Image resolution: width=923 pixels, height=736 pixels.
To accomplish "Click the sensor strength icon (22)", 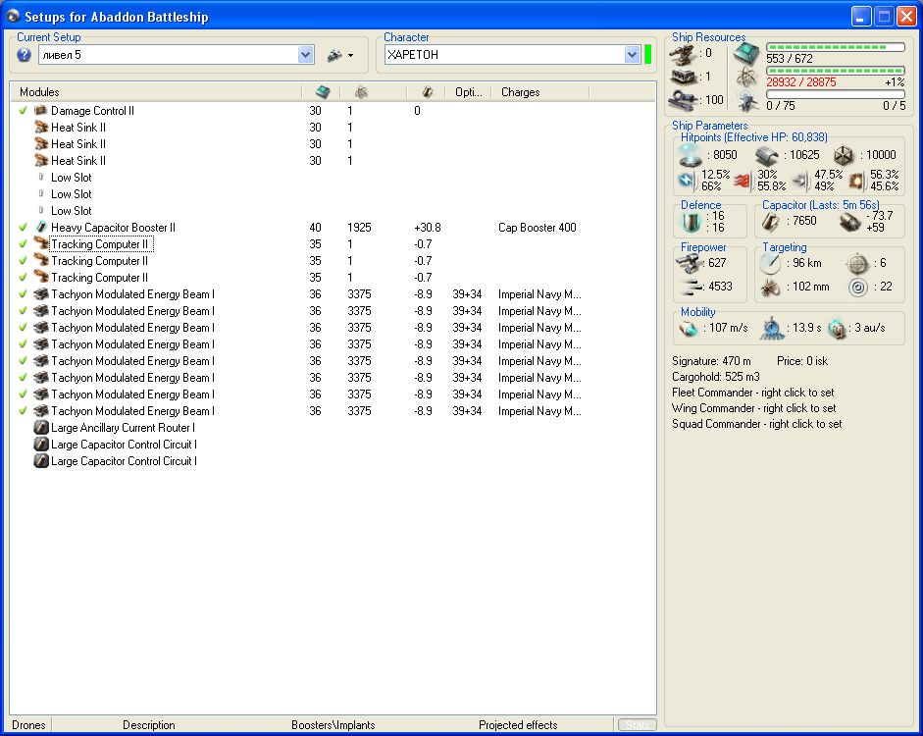I will tap(858, 288).
